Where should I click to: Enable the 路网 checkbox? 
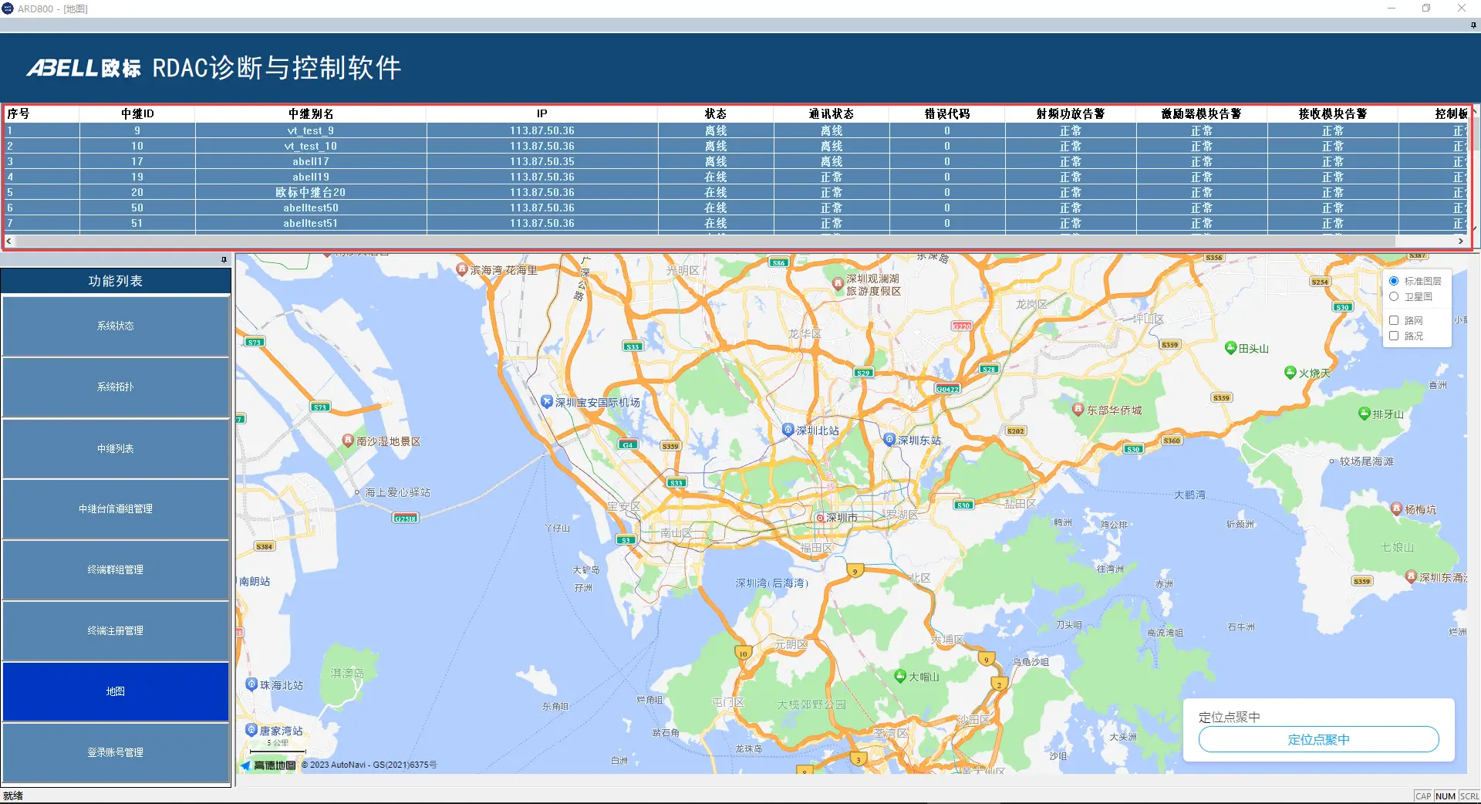(1394, 320)
